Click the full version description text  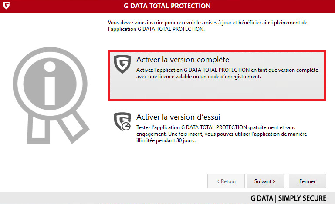pos(227,73)
